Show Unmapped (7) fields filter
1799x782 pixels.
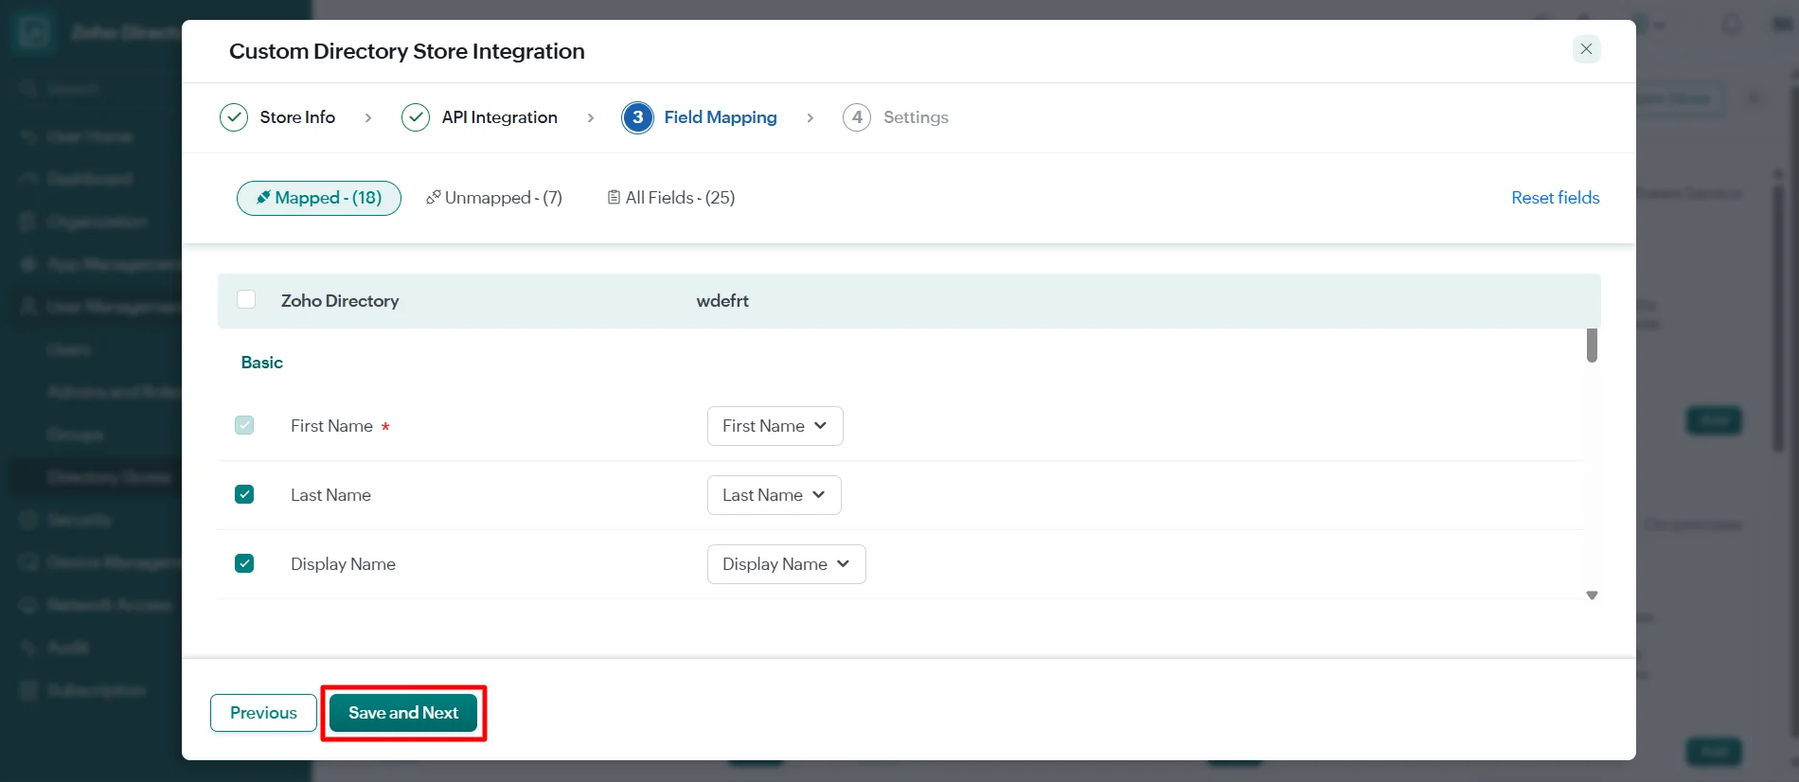(x=494, y=198)
